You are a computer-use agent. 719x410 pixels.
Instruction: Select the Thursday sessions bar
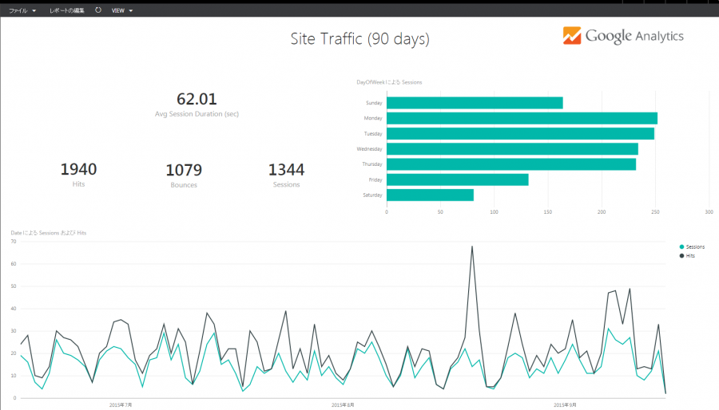coord(510,164)
